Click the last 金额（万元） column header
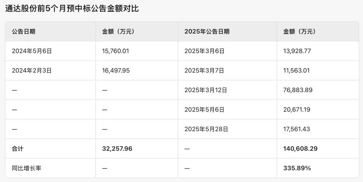 (299, 32)
